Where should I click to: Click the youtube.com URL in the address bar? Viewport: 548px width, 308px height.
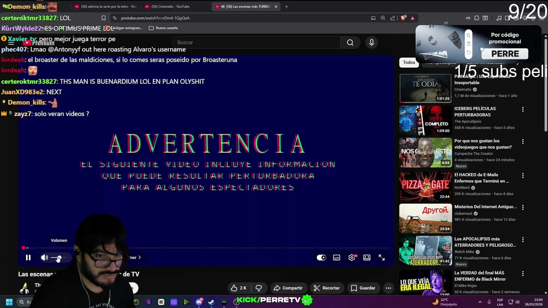coord(155,18)
